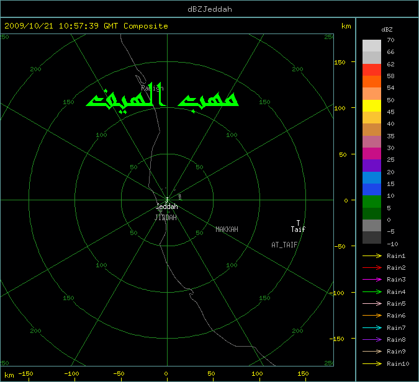The image size is (419, 382).
Task: Click the yellow Rain1 arrow icon
Action: tap(372, 255)
